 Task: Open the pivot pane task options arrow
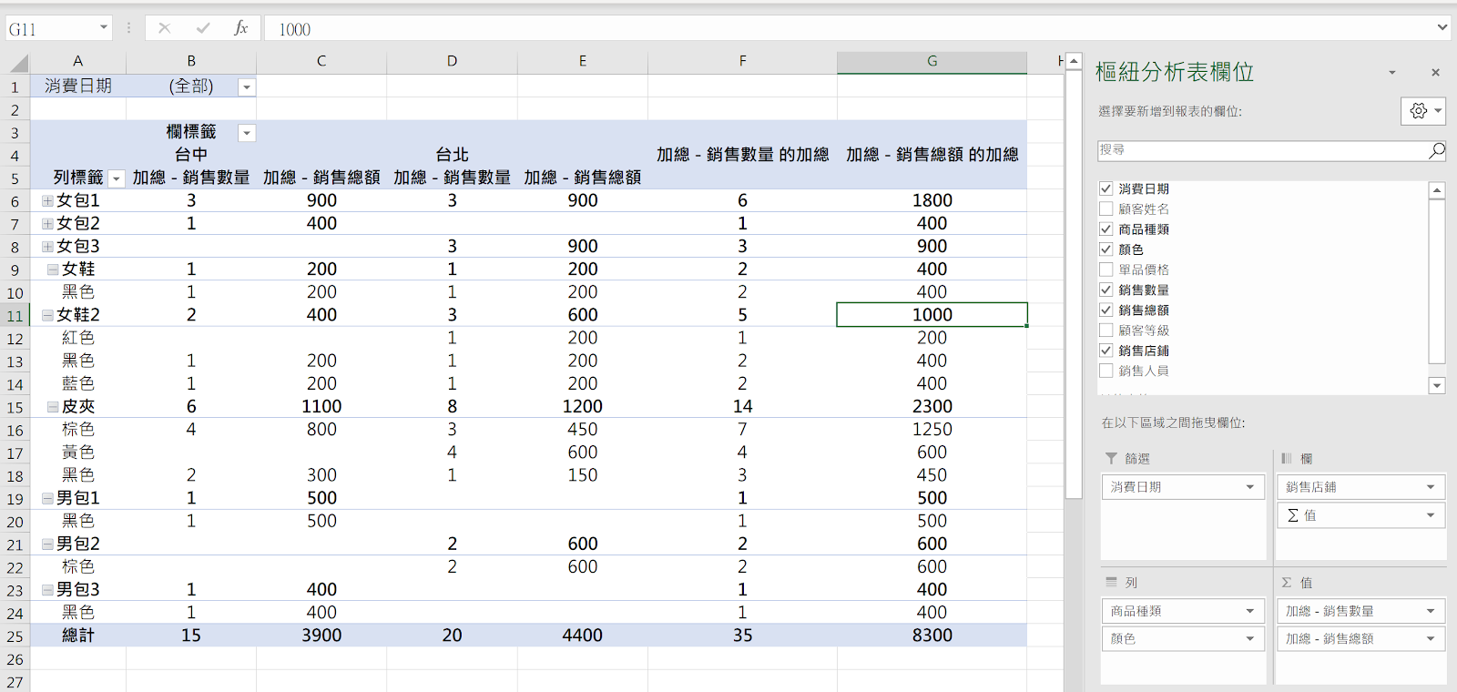pos(1391,73)
